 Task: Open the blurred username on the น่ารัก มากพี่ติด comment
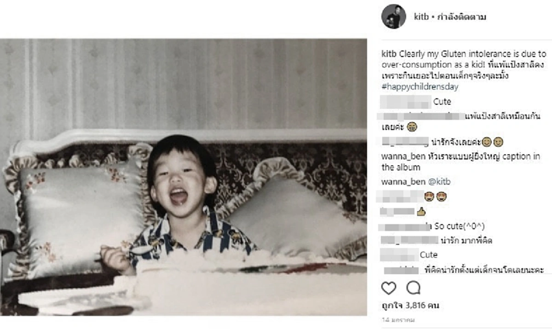(x=410, y=240)
